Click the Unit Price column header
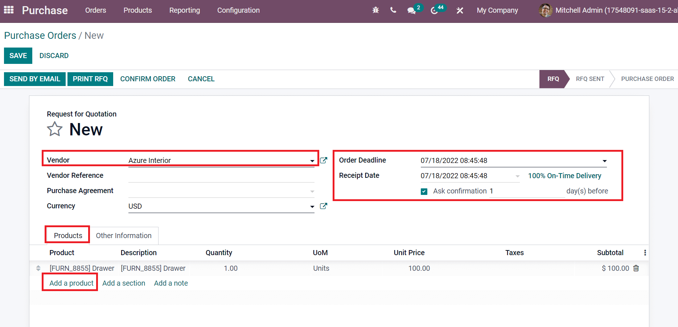Viewport: 678px width, 327px height. coord(409,253)
